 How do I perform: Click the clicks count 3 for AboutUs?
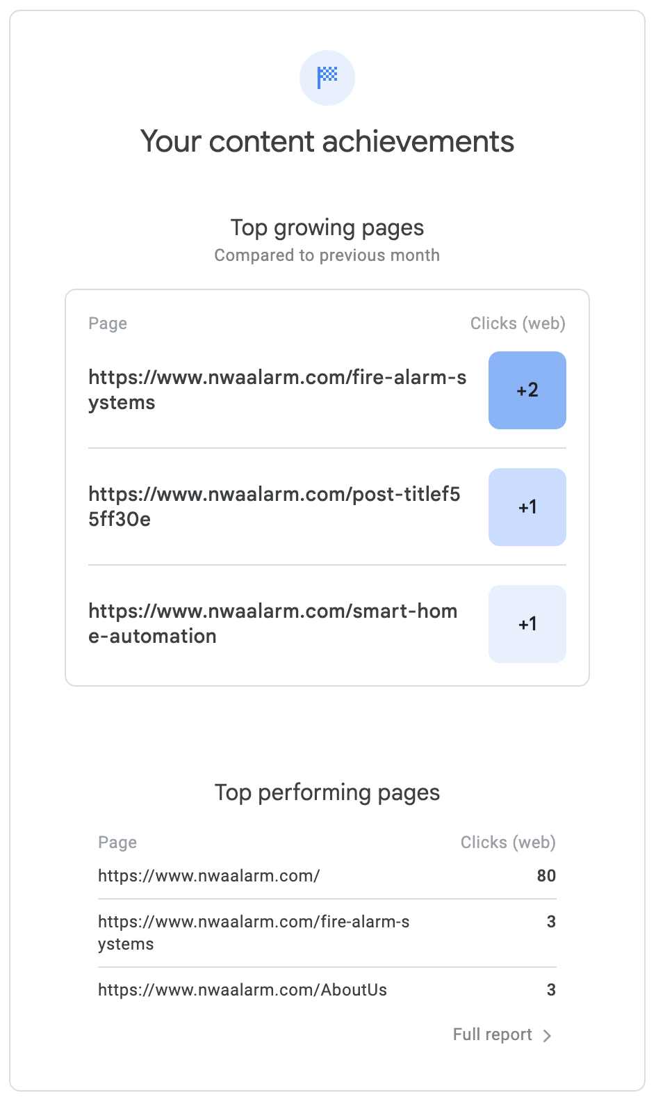point(550,990)
